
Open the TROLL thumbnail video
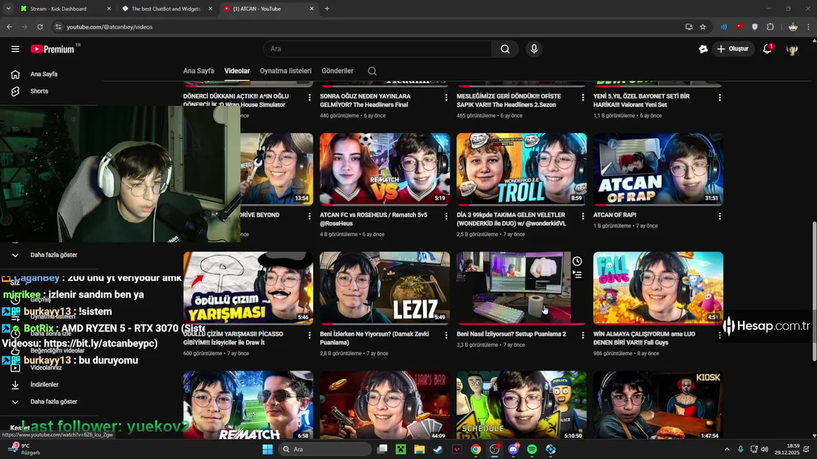click(x=521, y=169)
